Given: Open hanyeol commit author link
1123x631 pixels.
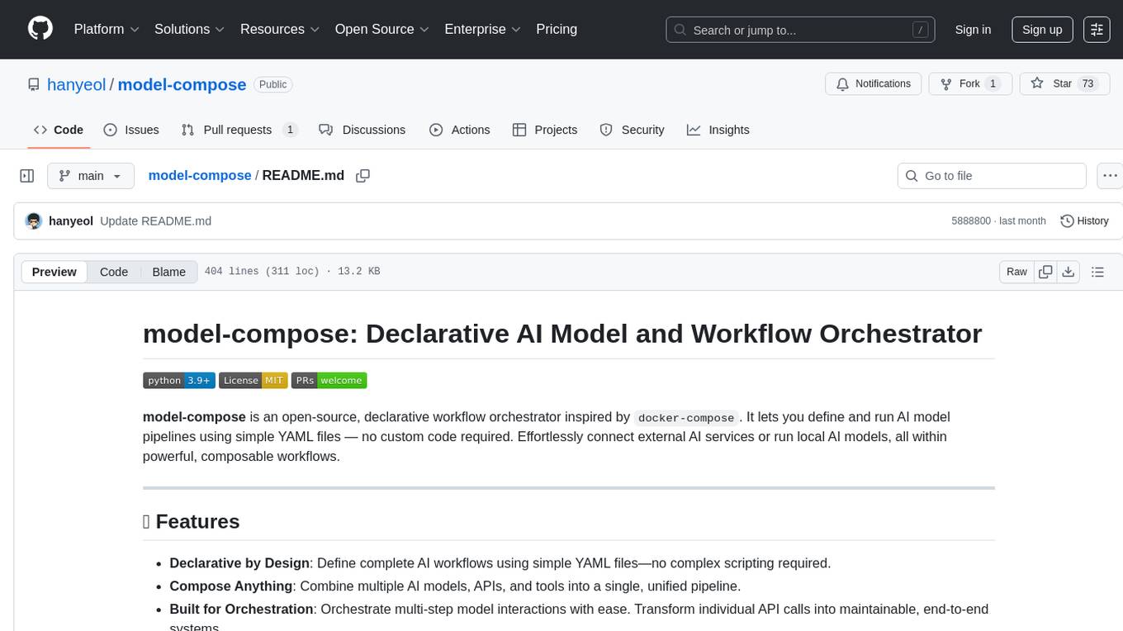Looking at the screenshot, I should 71,221.
